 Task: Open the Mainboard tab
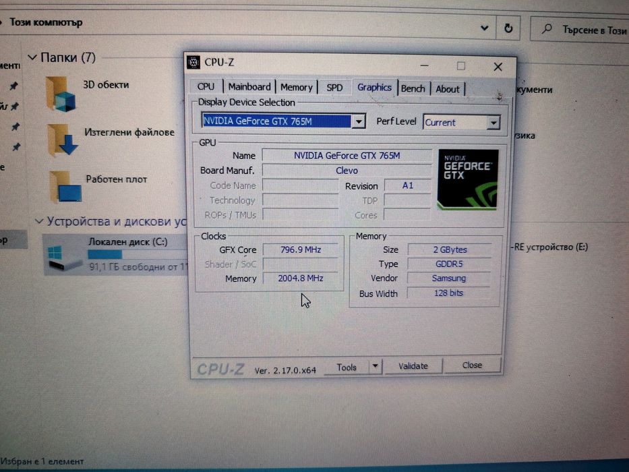(249, 87)
